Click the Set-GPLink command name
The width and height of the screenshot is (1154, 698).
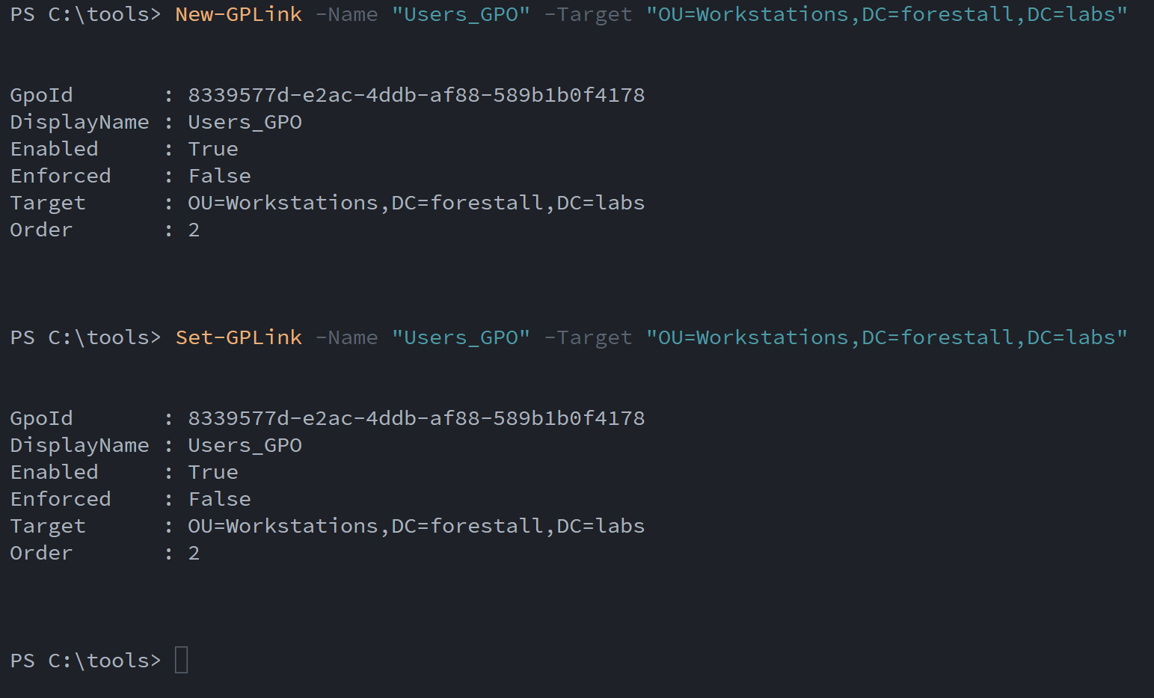pos(238,337)
